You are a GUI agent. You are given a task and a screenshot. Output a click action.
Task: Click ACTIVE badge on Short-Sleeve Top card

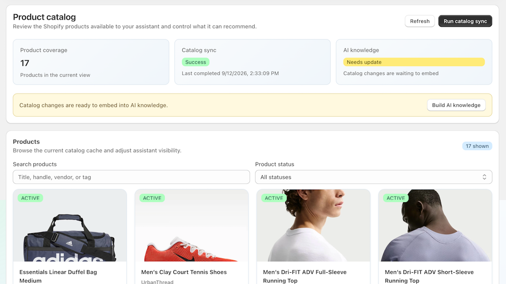[x=396, y=198]
